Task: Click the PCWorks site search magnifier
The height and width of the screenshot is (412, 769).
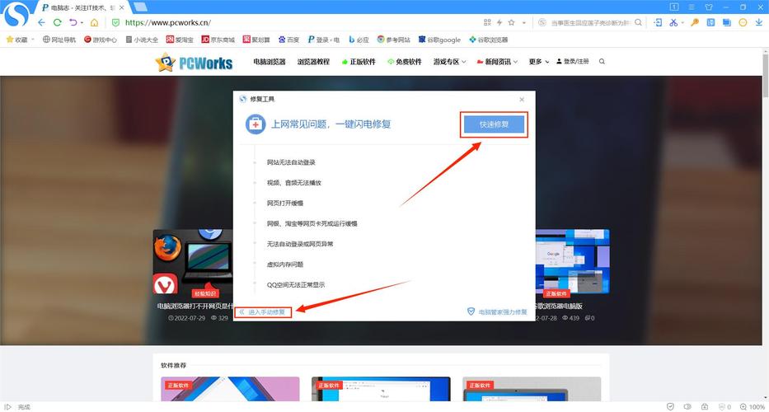Action: (x=602, y=62)
